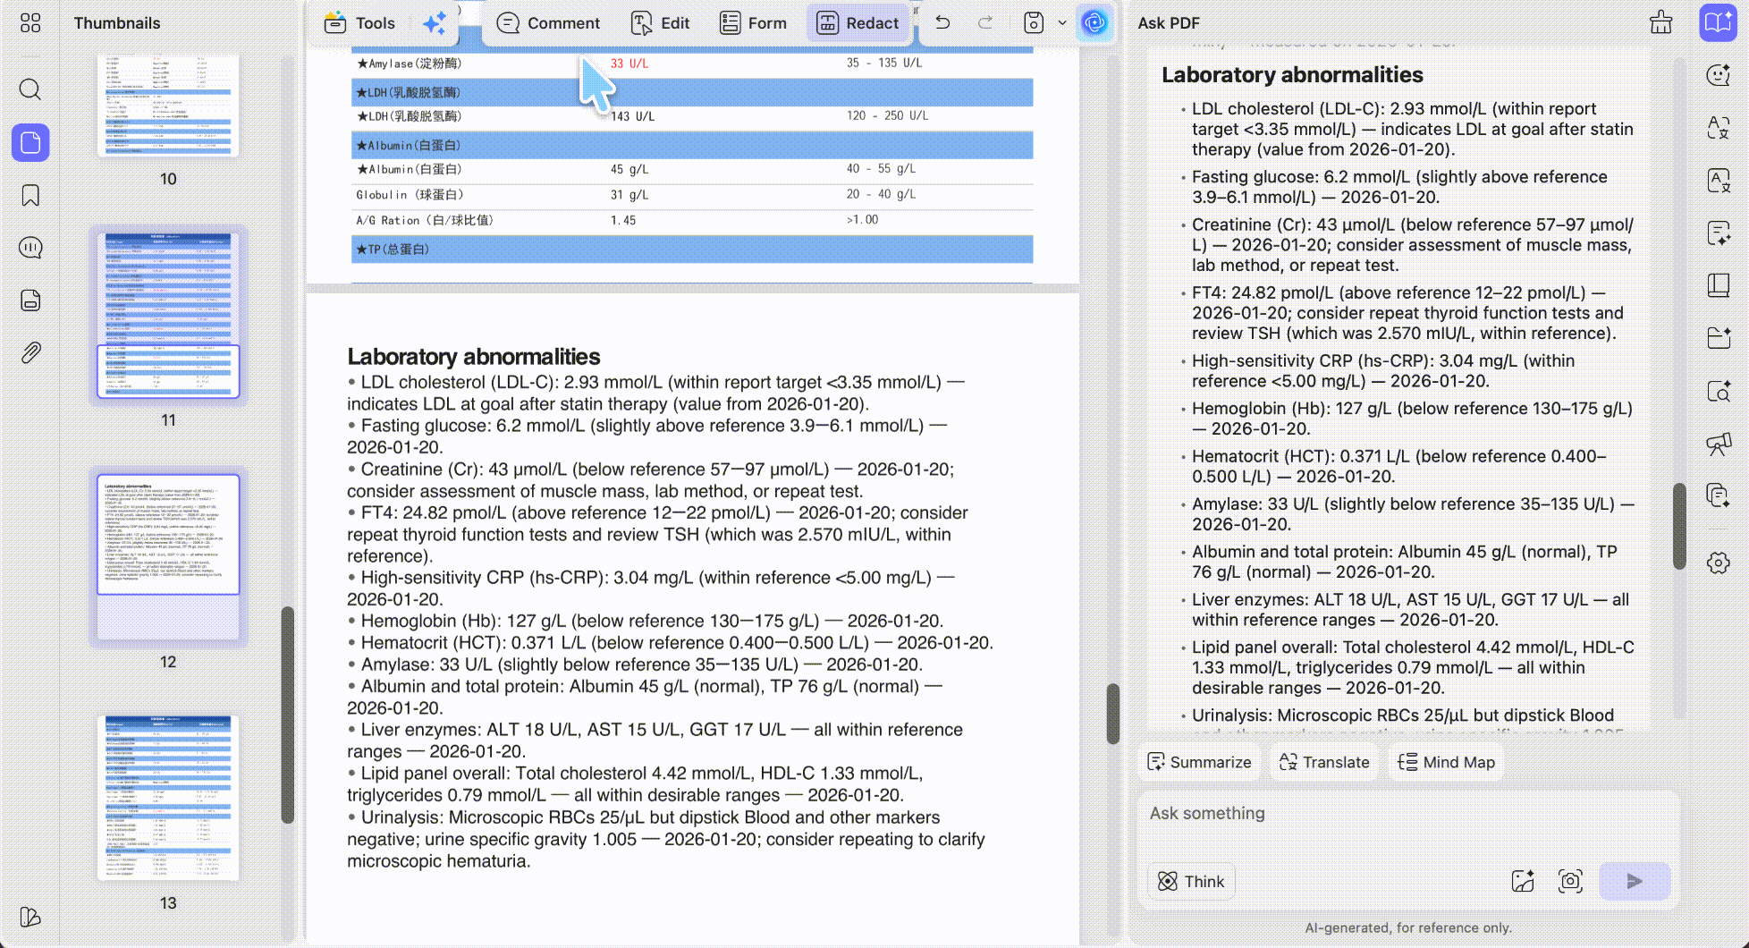Switch to Redact mode

(x=858, y=23)
